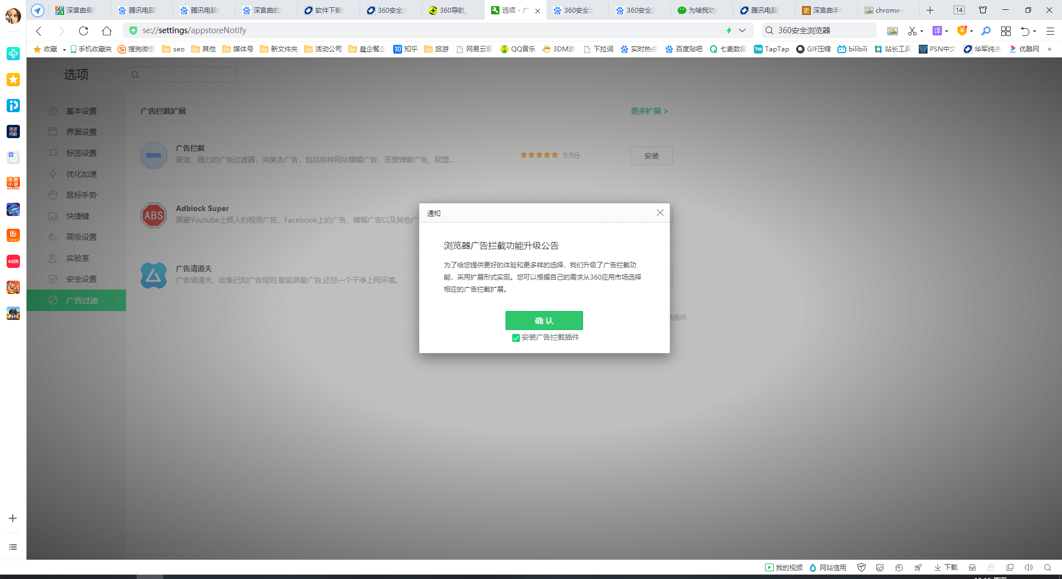Image resolution: width=1062 pixels, height=579 pixels.
Task: Click the settings search field
Action: [x=181, y=75]
